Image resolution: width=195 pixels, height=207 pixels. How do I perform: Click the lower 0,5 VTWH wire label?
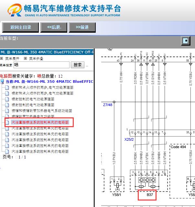pyautogui.click(x=165, y=158)
